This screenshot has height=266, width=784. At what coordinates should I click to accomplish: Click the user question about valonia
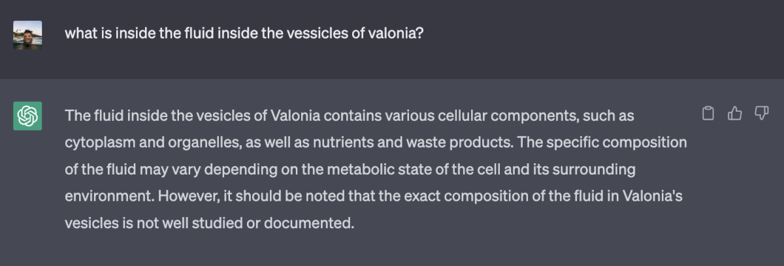coord(244,33)
